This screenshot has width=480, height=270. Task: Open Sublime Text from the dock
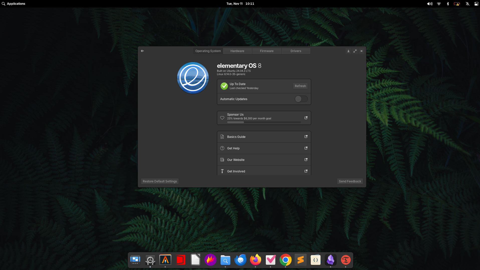(300, 260)
